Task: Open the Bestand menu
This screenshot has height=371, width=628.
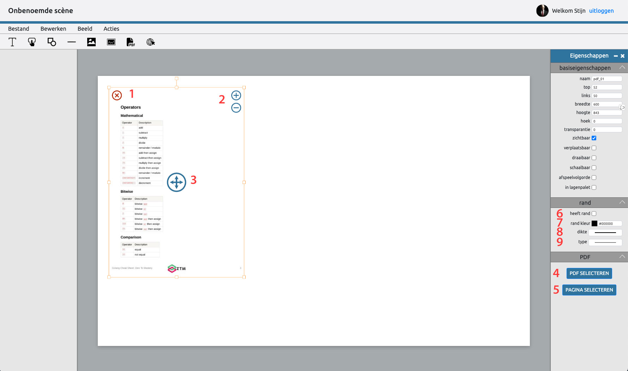Action: click(x=19, y=29)
